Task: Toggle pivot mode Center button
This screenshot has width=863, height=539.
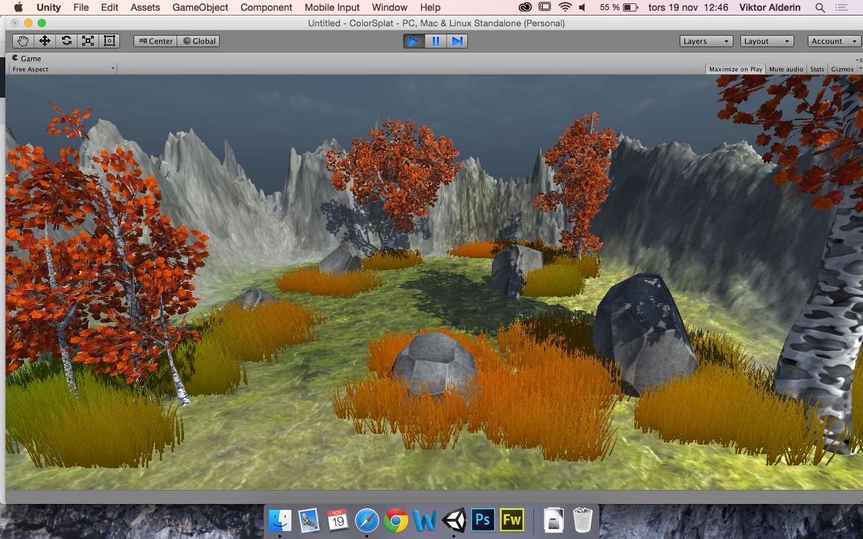Action: click(155, 41)
